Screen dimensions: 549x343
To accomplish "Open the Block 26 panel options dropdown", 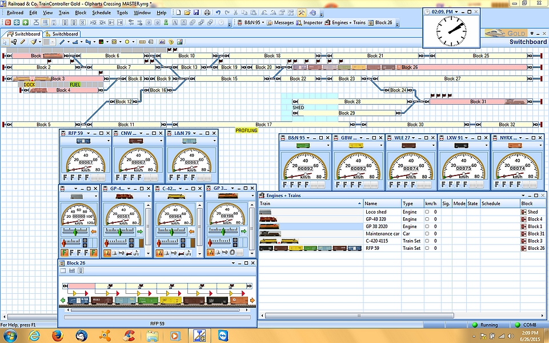I will coord(233,263).
